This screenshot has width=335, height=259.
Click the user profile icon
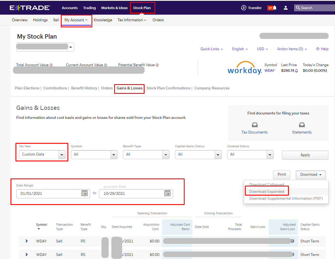tap(286, 8)
